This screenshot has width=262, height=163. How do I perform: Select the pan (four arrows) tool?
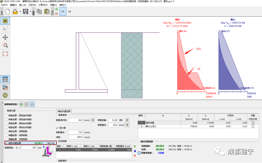click(x=5, y=37)
